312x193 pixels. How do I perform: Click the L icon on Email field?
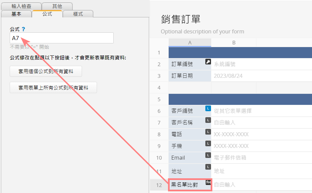click(208, 155)
